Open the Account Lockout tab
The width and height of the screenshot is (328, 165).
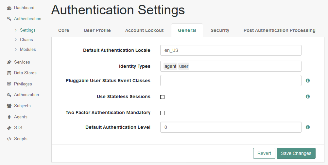[x=144, y=30]
